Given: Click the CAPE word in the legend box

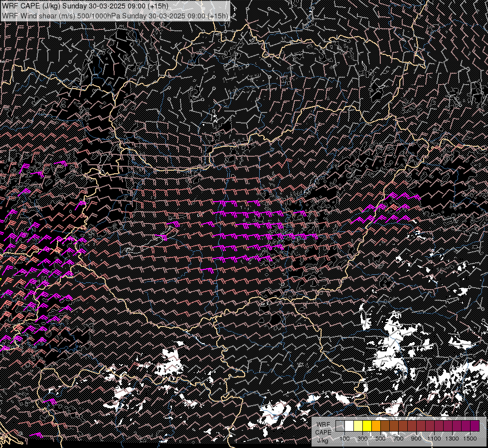Looking at the screenshot, I should point(323,433).
